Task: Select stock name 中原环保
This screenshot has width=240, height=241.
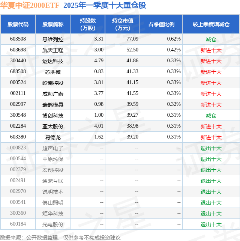Action: [53, 160]
